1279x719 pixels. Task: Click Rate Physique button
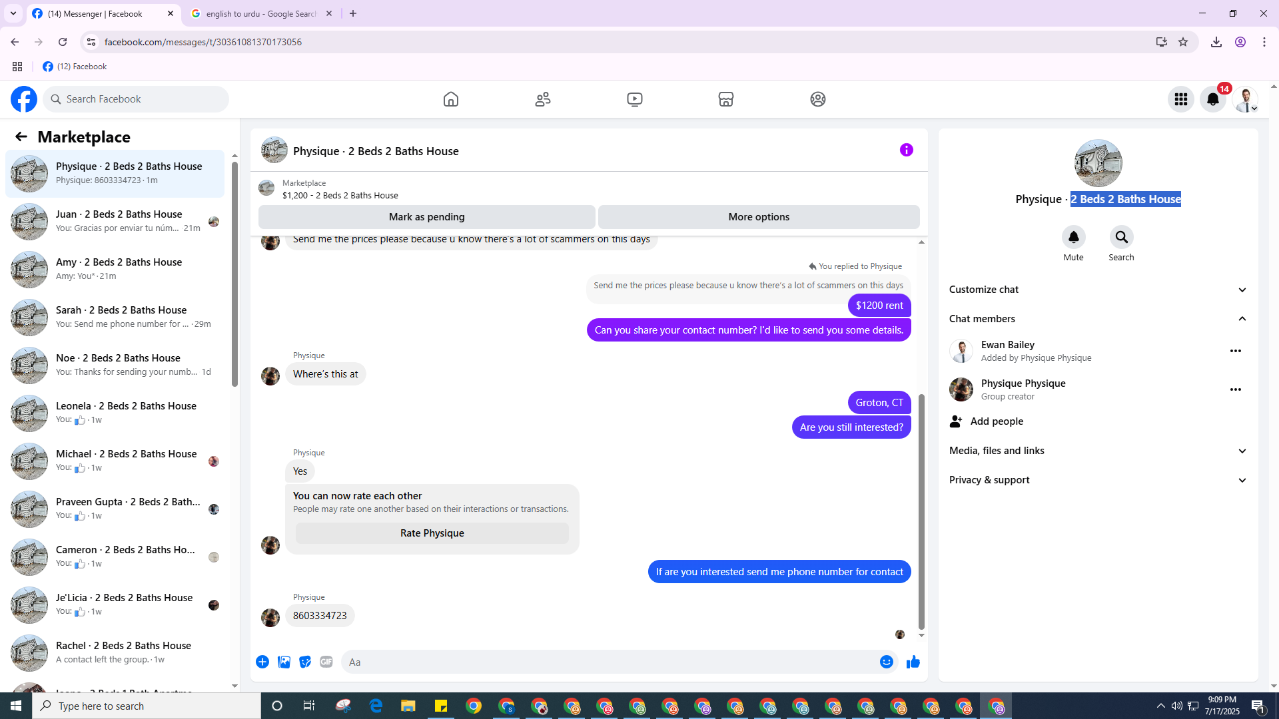click(x=432, y=533)
